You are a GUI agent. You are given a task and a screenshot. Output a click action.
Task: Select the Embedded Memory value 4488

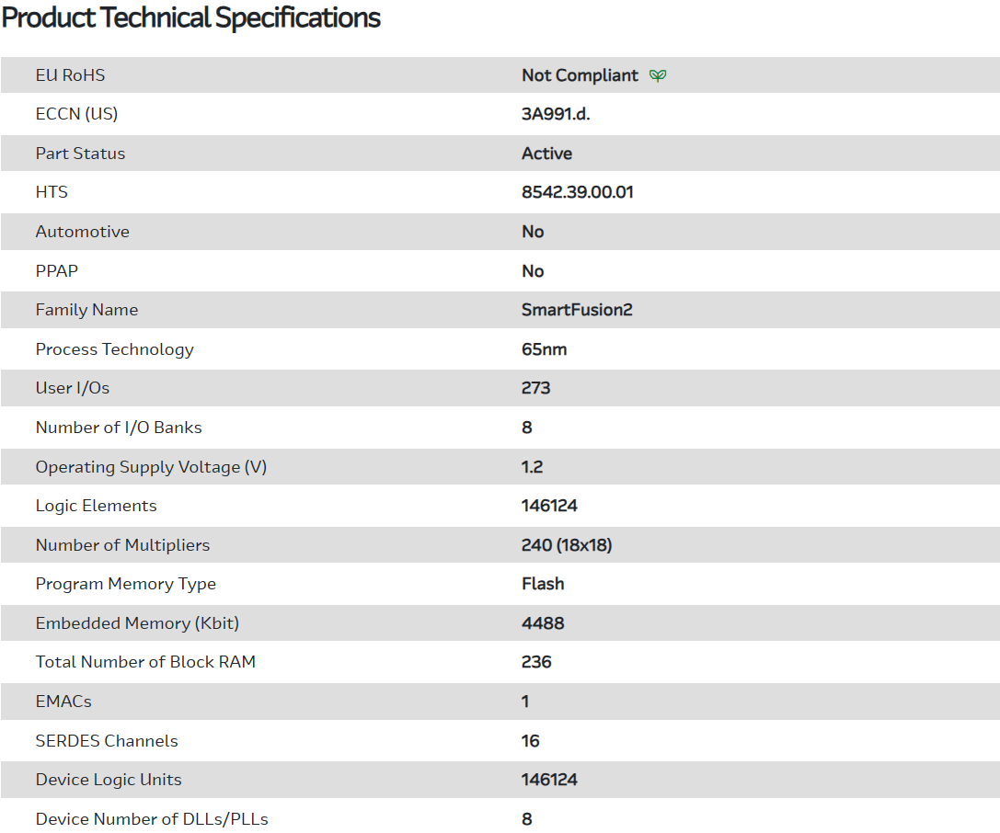point(543,623)
